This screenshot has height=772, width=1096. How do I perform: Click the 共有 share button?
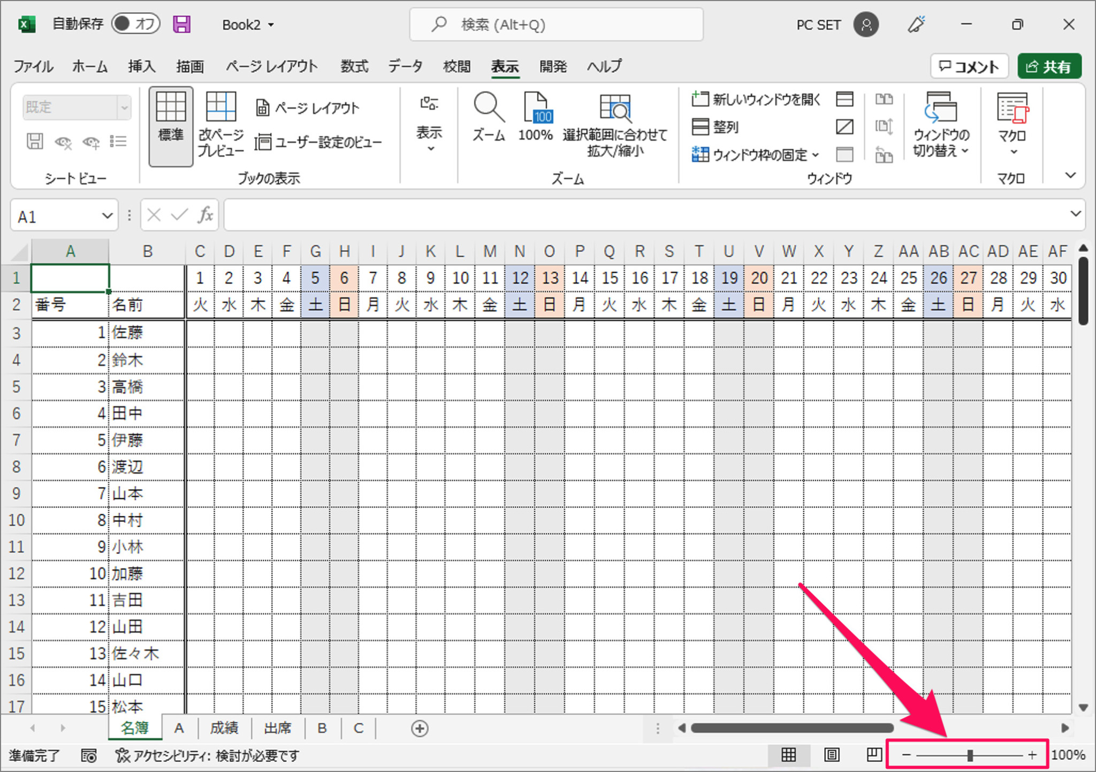pos(1049,66)
